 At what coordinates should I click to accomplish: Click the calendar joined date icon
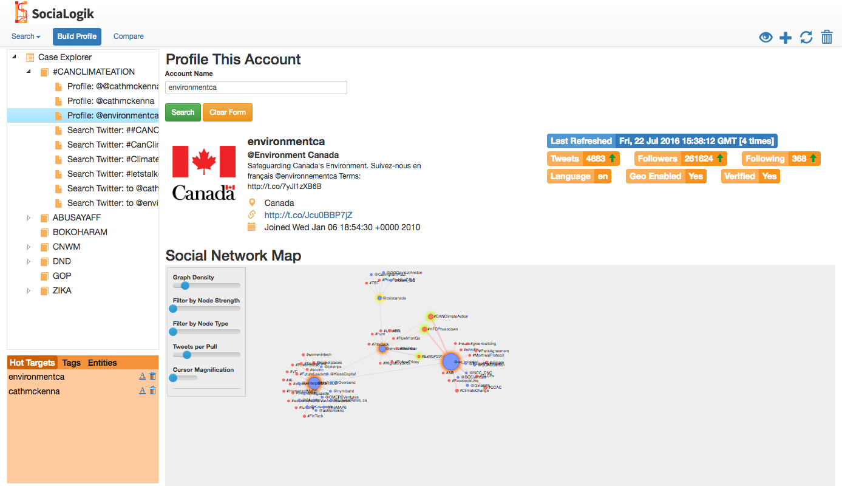point(252,227)
